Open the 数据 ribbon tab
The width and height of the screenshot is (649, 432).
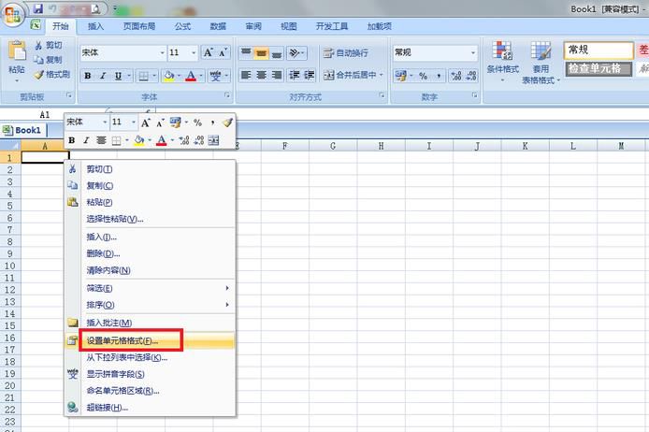[x=218, y=26]
